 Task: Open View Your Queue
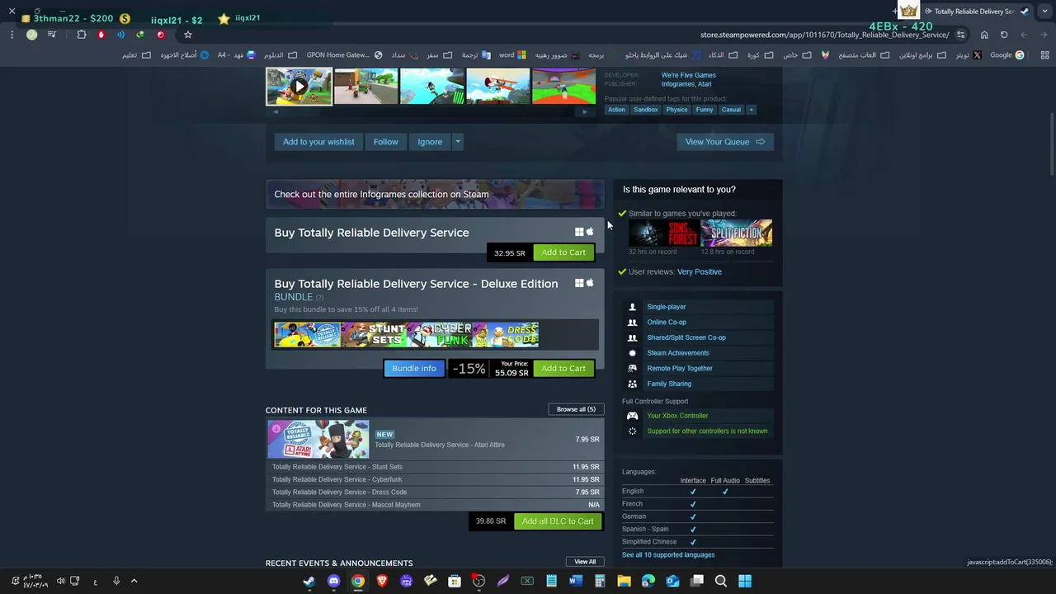(725, 142)
